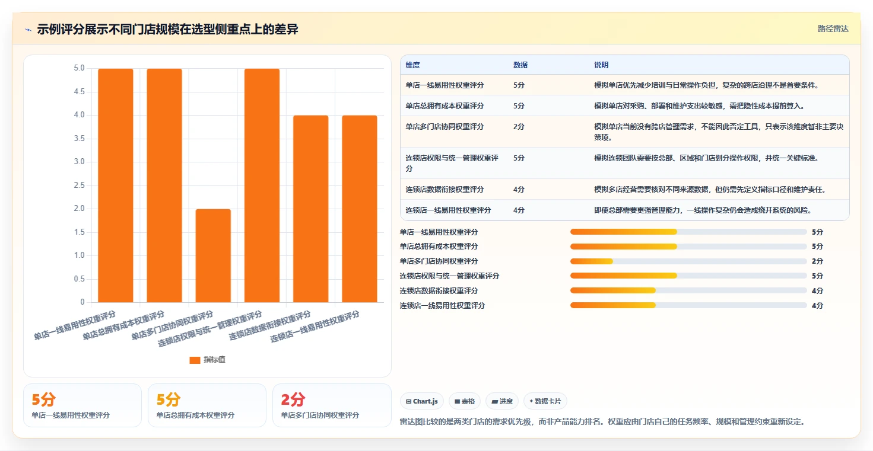Click the 维度 column header
This screenshot has height=451, width=873.
tap(412, 65)
